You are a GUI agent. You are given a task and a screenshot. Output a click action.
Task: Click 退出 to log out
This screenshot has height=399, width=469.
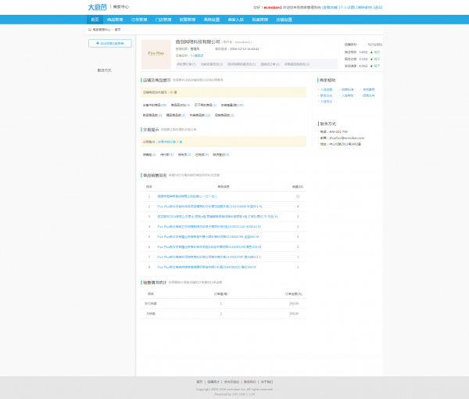pos(378,7)
